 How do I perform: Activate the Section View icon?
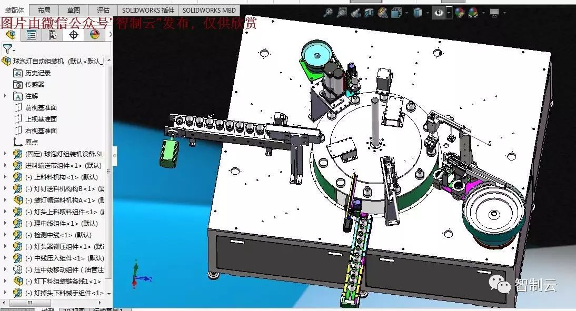369,13
